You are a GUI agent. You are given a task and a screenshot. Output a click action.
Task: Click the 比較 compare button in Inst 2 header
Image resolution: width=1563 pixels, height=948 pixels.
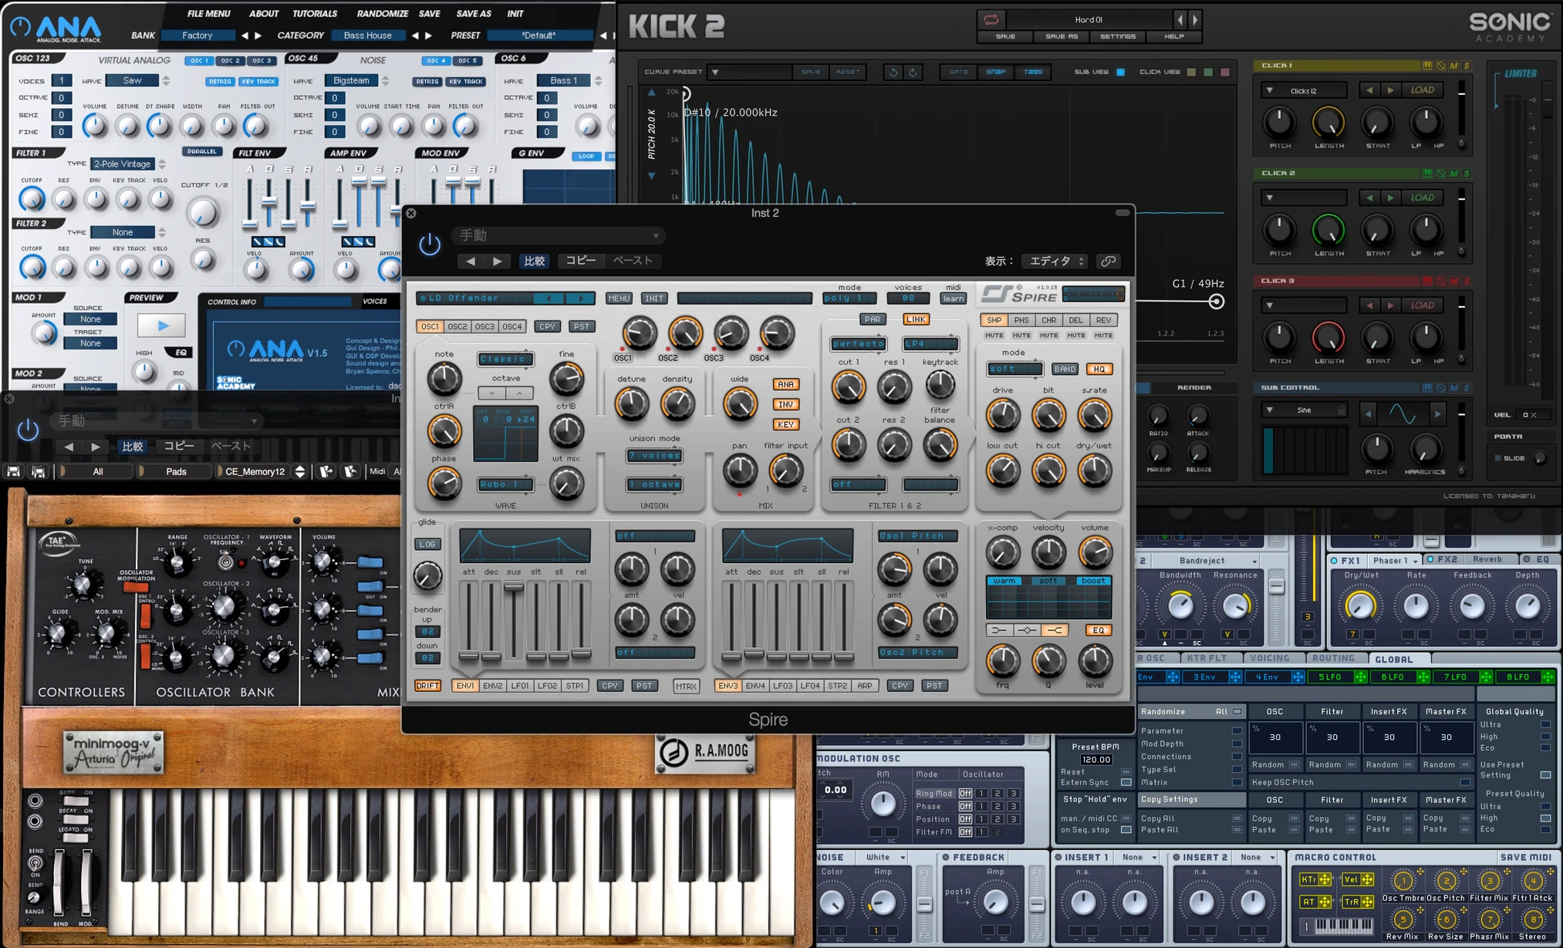(534, 261)
